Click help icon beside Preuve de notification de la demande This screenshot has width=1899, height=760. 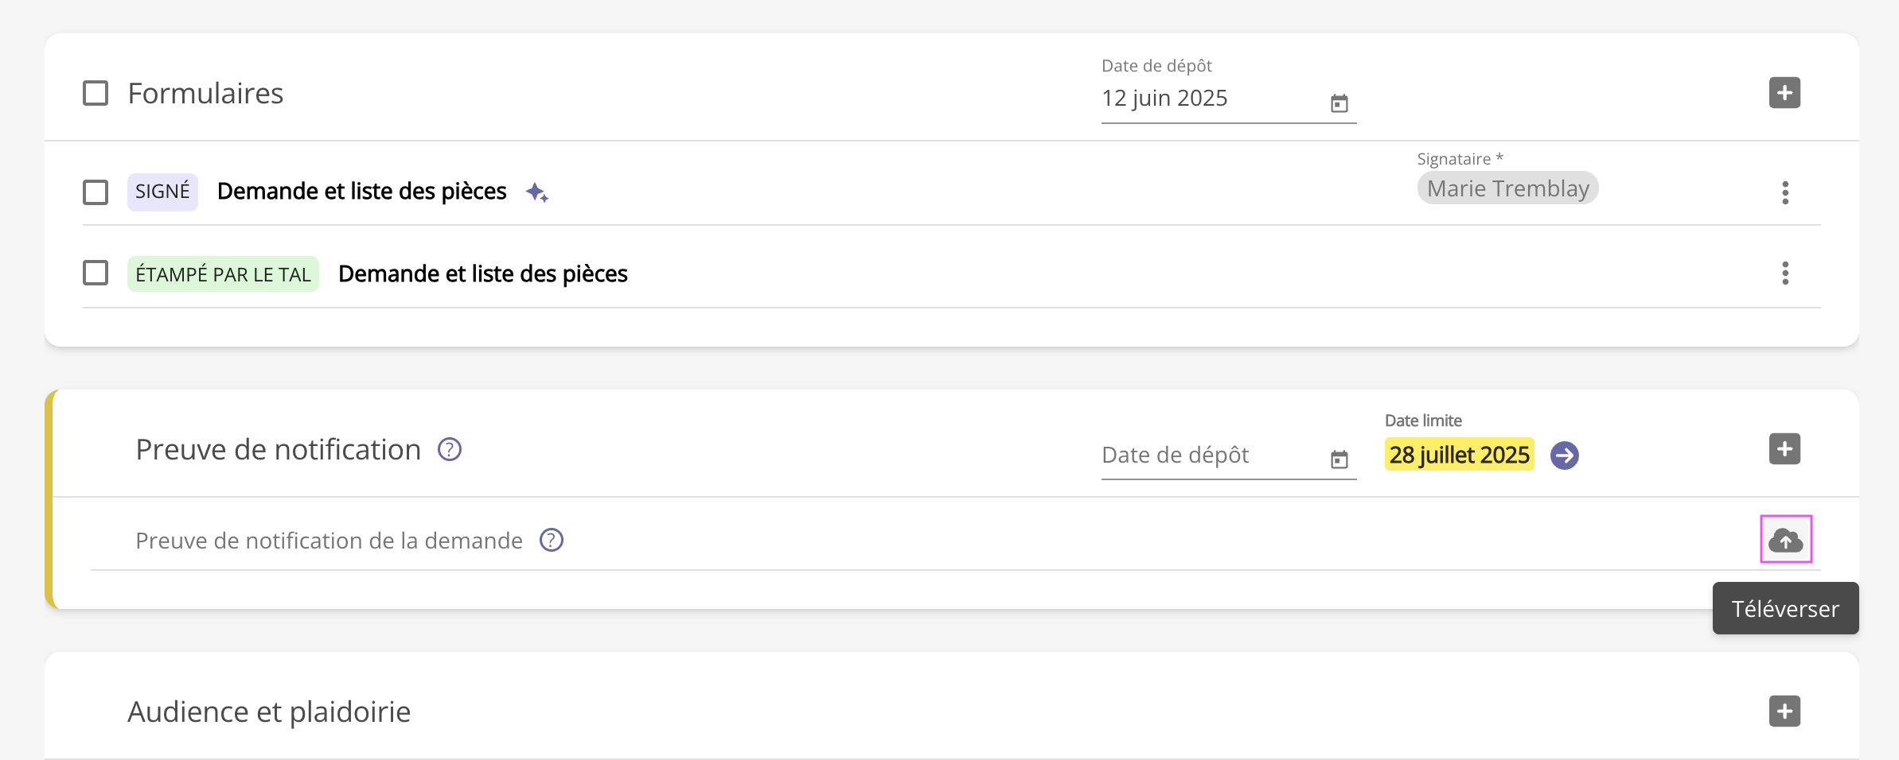pyautogui.click(x=552, y=541)
